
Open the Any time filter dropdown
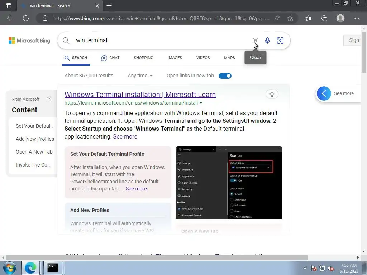coord(140,76)
